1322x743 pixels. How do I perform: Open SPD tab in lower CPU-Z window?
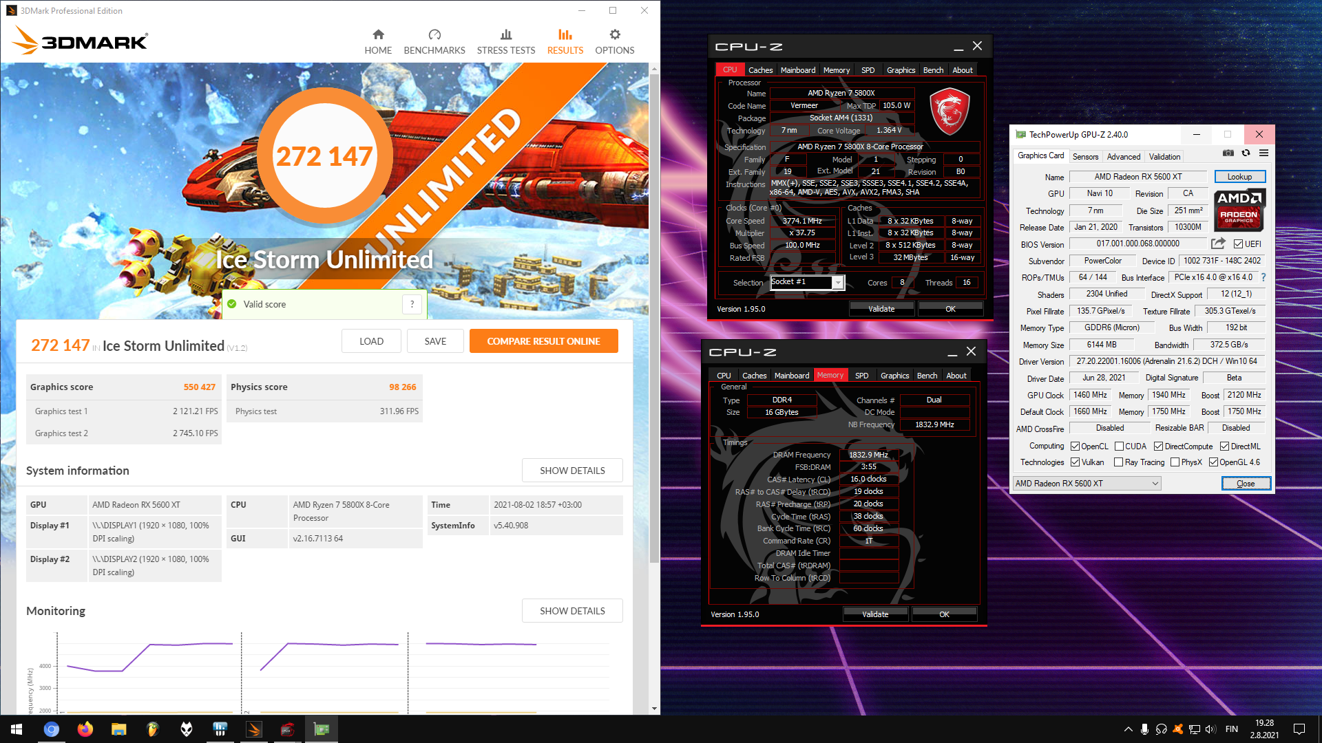[x=861, y=376]
